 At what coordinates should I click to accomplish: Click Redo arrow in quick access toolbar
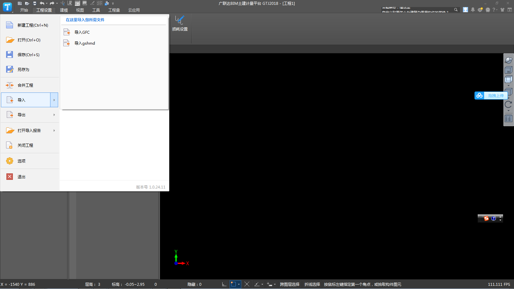52,3
